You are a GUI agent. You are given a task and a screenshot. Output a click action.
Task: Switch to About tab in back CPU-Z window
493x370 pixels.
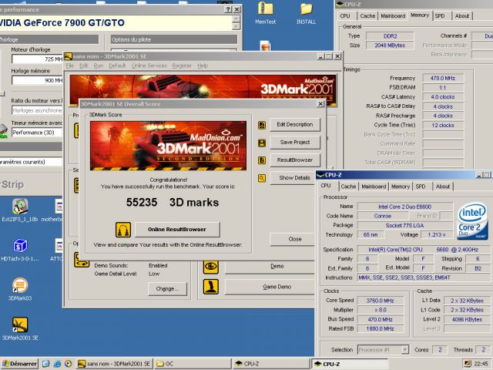point(462,15)
